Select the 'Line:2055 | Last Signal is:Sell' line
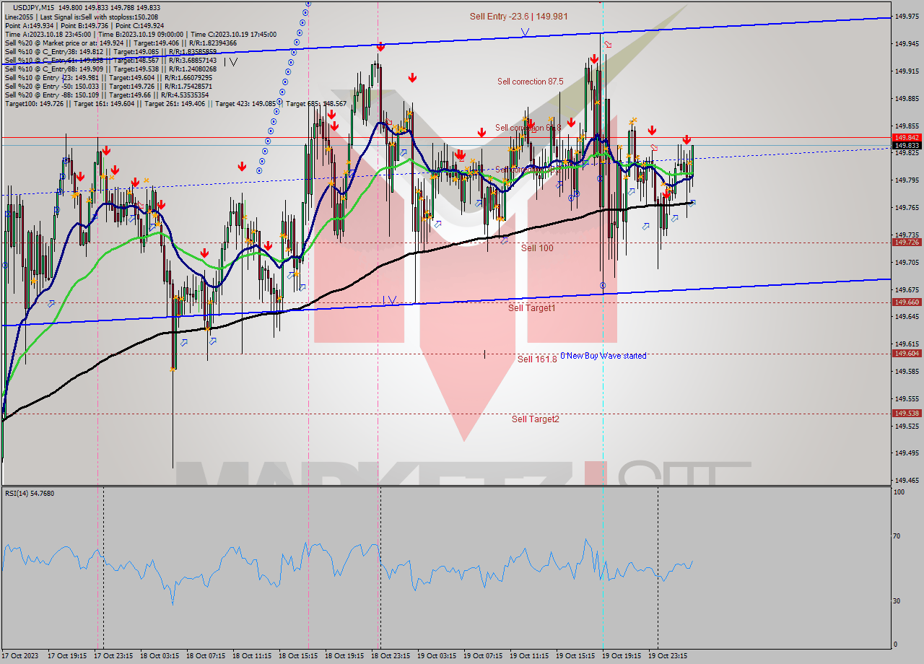The width and height of the screenshot is (924, 664). [82, 16]
